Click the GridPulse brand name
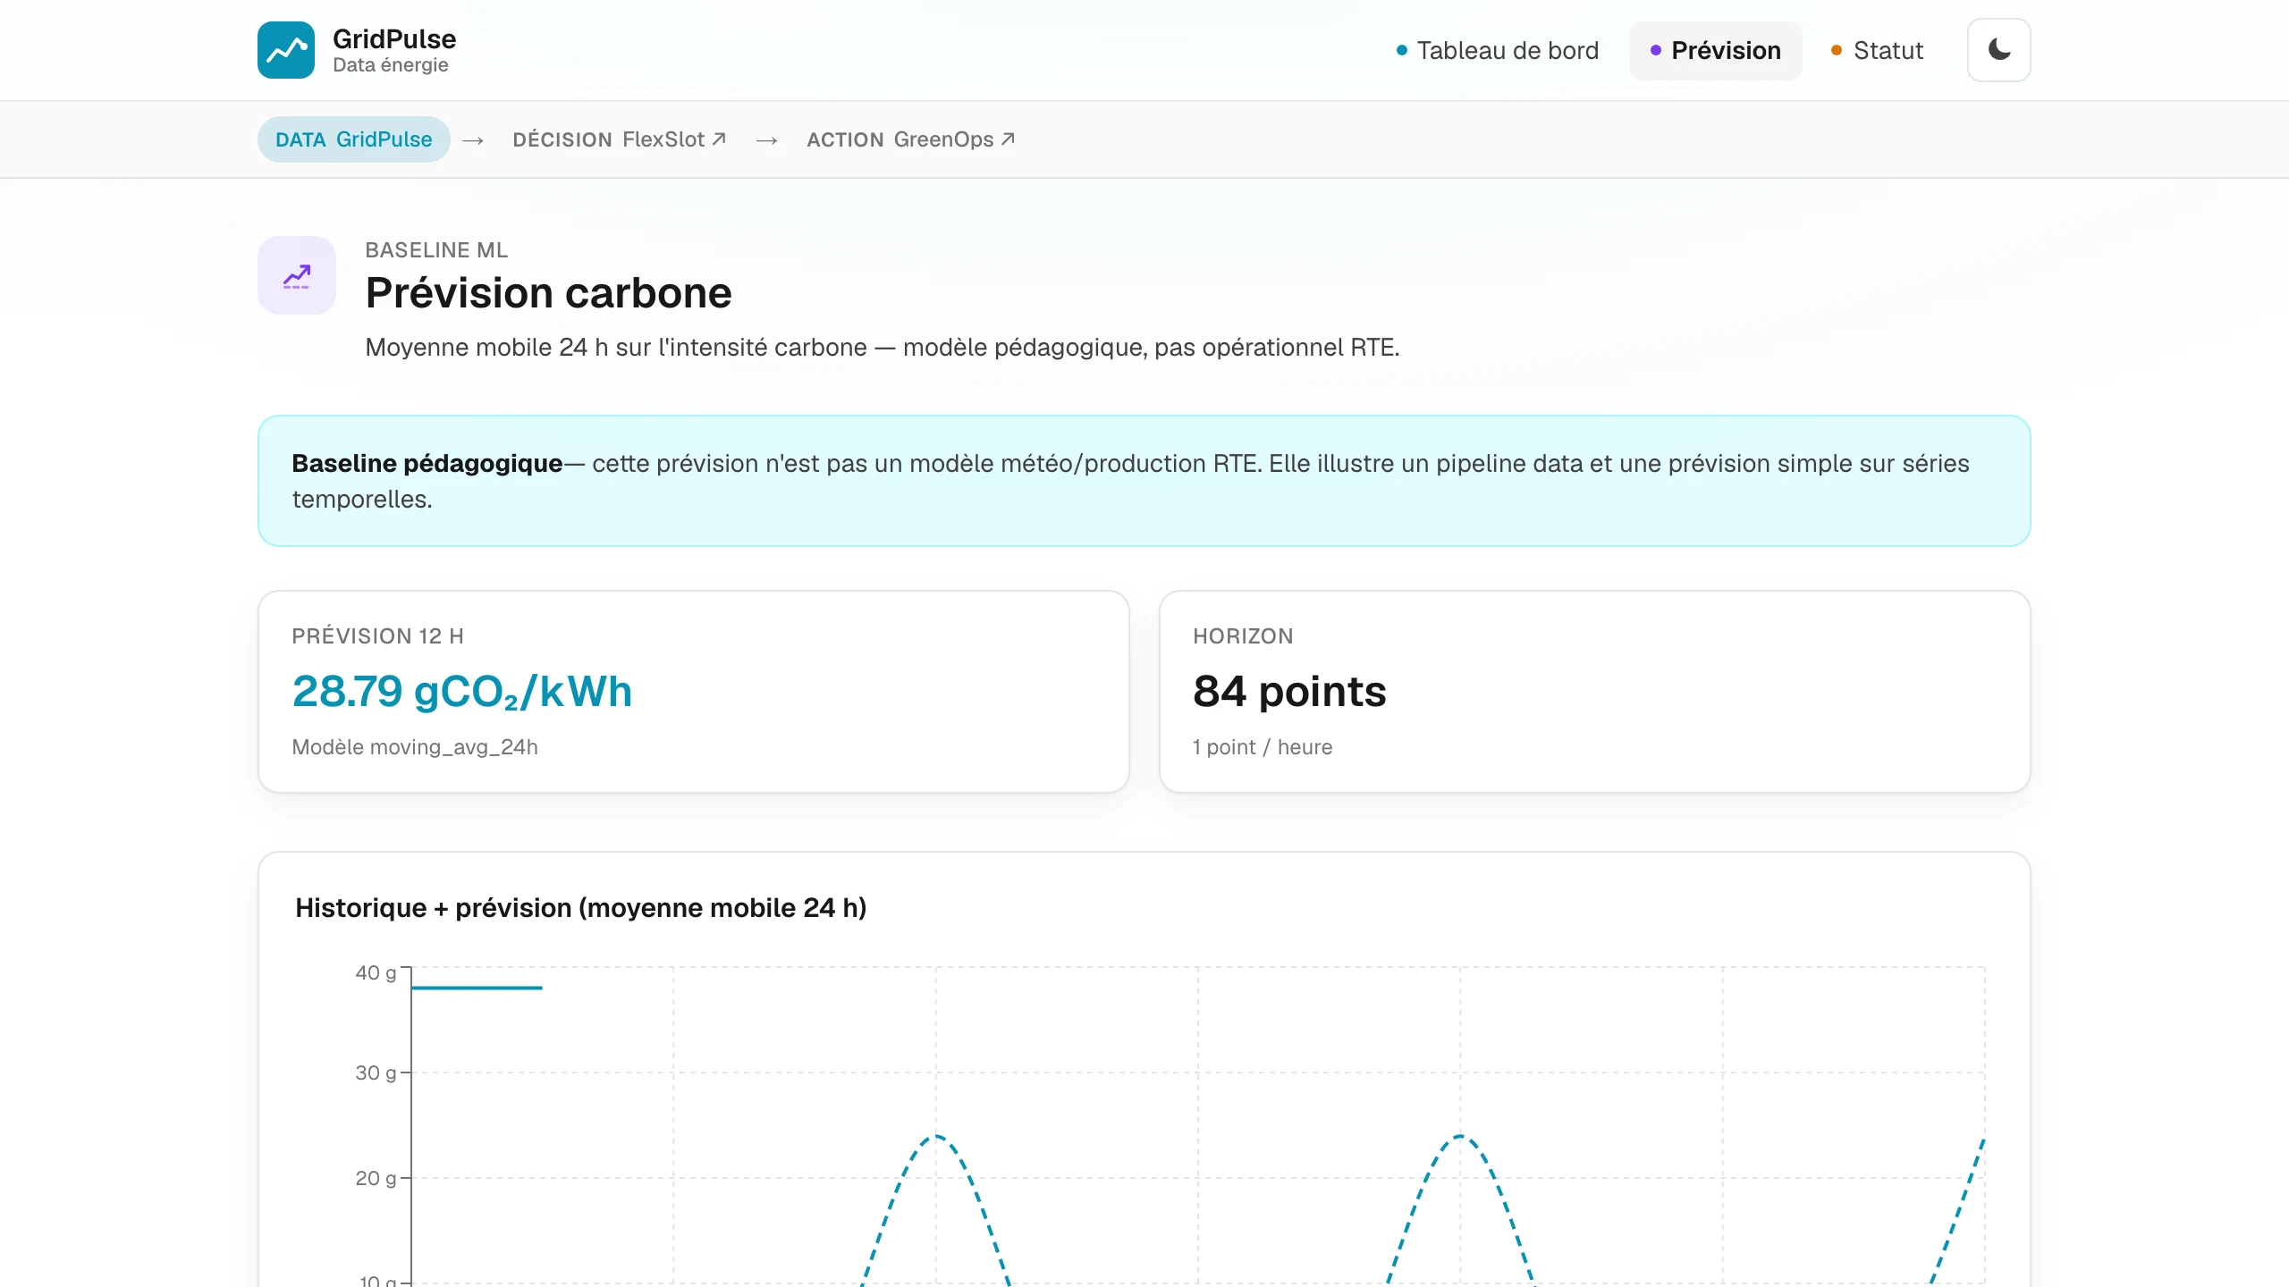The image size is (2289, 1287). [x=394, y=38]
